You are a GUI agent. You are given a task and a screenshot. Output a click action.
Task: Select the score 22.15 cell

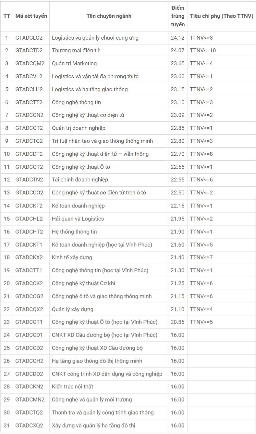[177, 206]
